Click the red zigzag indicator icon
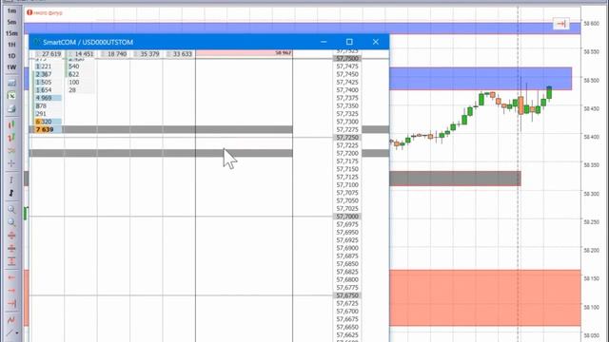Screen dimensions: 609x342 tap(11, 320)
